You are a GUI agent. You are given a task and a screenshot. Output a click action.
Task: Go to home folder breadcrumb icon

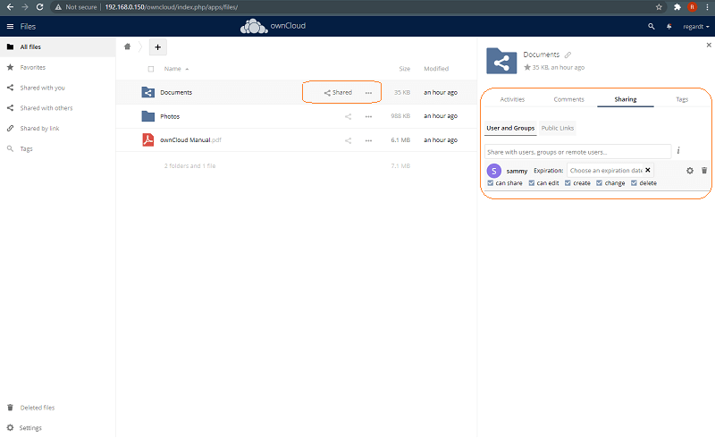[x=127, y=46]
